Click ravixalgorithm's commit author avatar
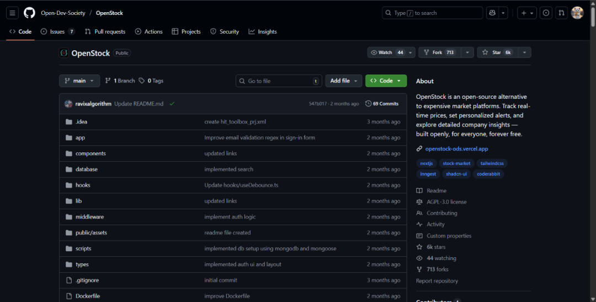The image size is (596, 302). (x=68, y=104)
